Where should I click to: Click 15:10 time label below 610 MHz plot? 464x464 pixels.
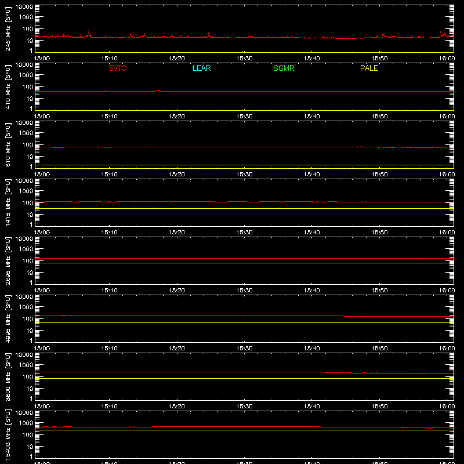(110, 175)
